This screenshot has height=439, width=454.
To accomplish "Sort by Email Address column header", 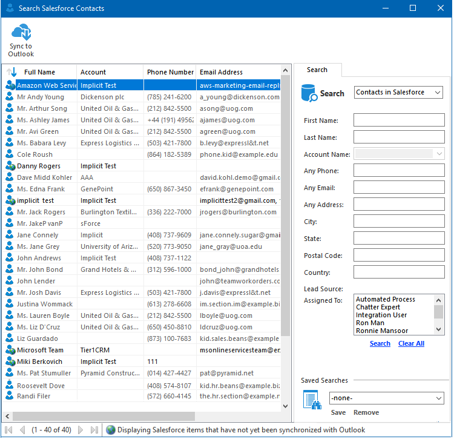I will pos(221,72).
